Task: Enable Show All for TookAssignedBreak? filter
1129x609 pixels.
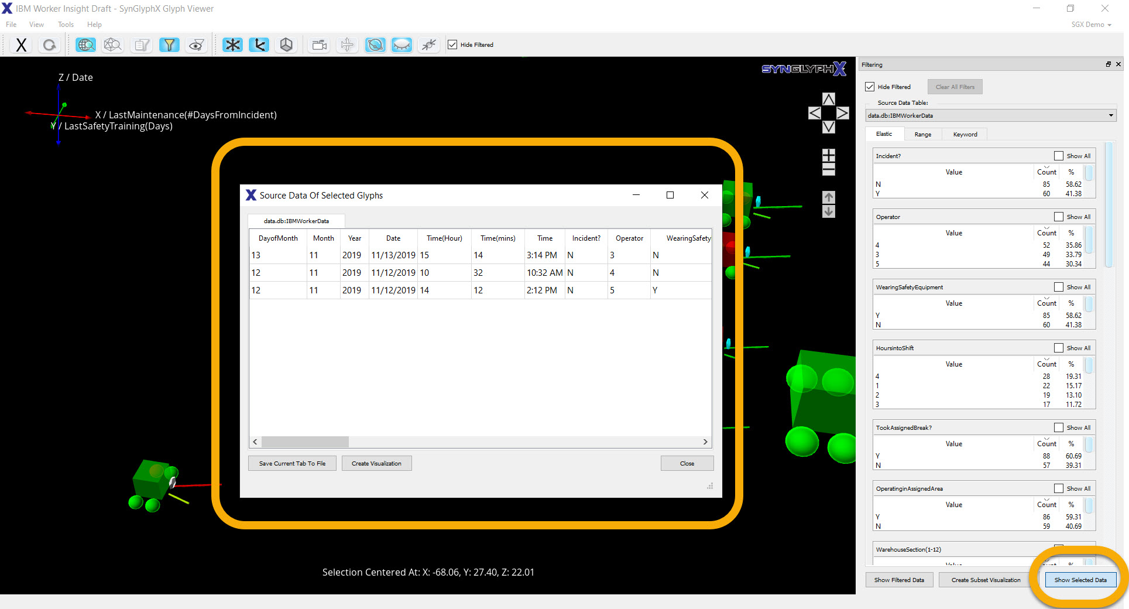Action: (1059, 427)
